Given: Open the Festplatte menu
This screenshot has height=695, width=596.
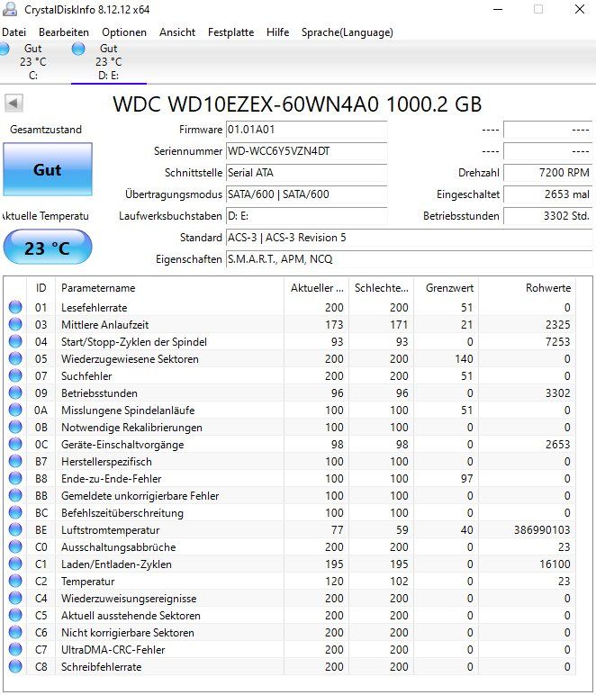Looking at the screenshot, I should pyautogui.click(x=230, y=32).
